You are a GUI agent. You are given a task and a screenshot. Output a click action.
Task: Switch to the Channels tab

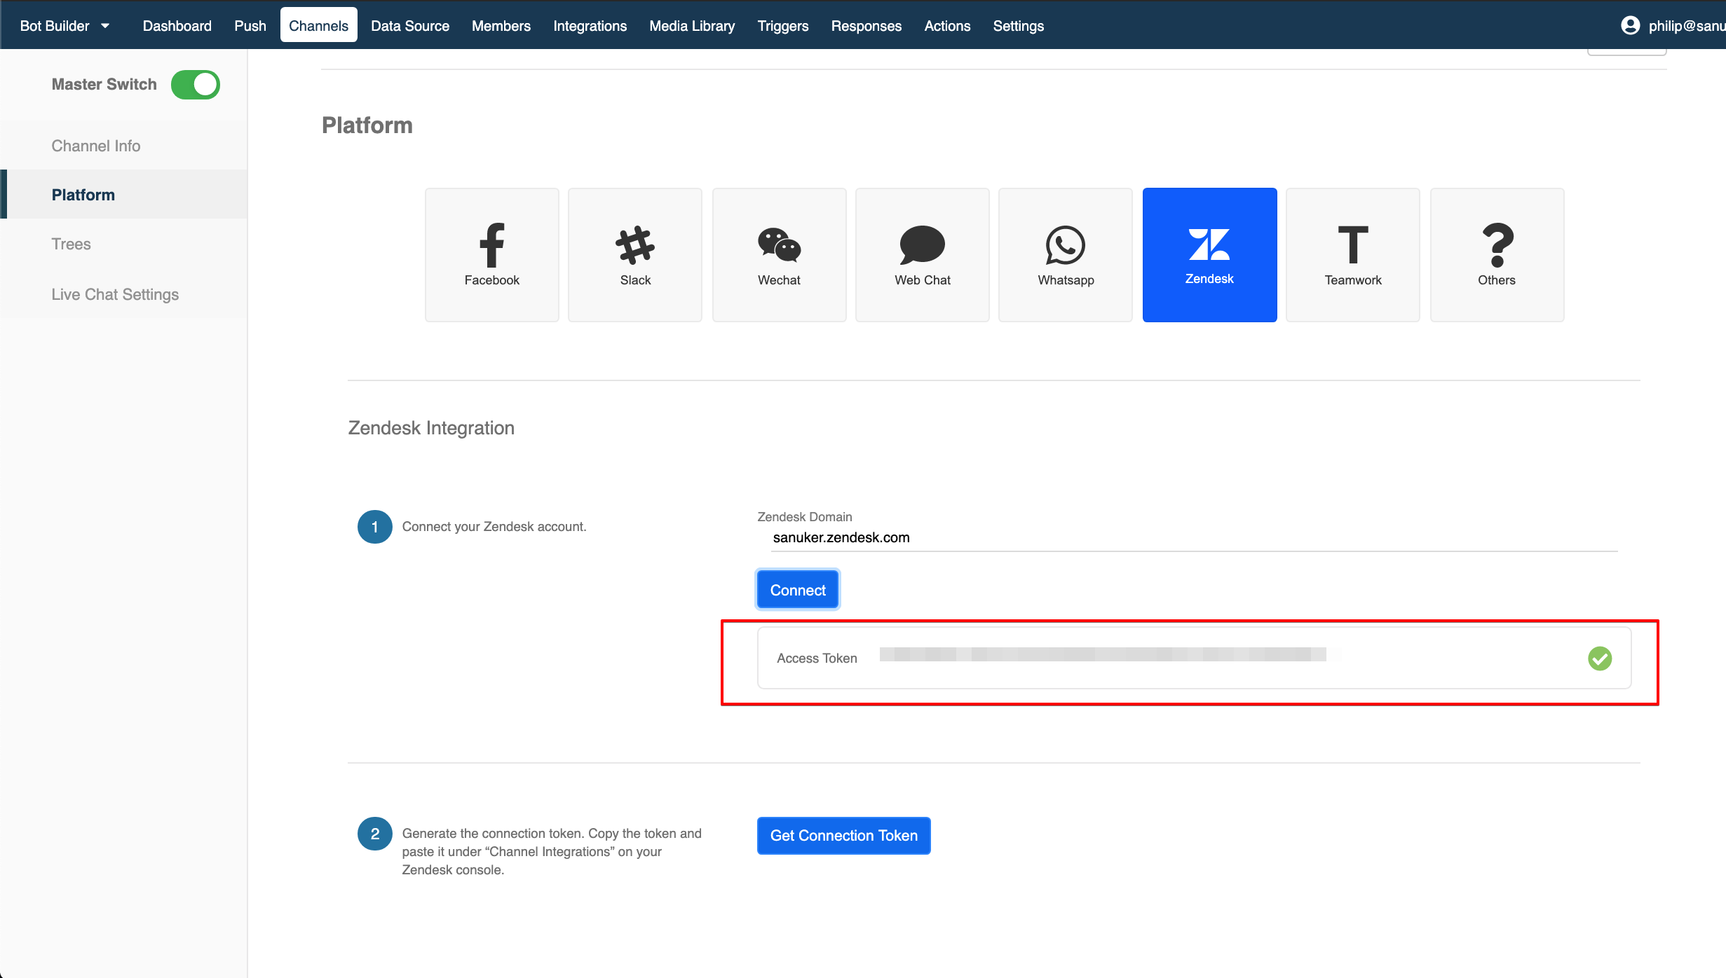tap(319, 25)
